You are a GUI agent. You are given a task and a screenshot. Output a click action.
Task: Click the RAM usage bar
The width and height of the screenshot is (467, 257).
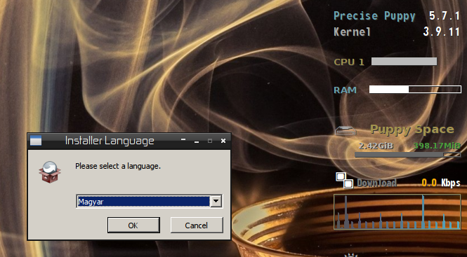pos(415,89)
